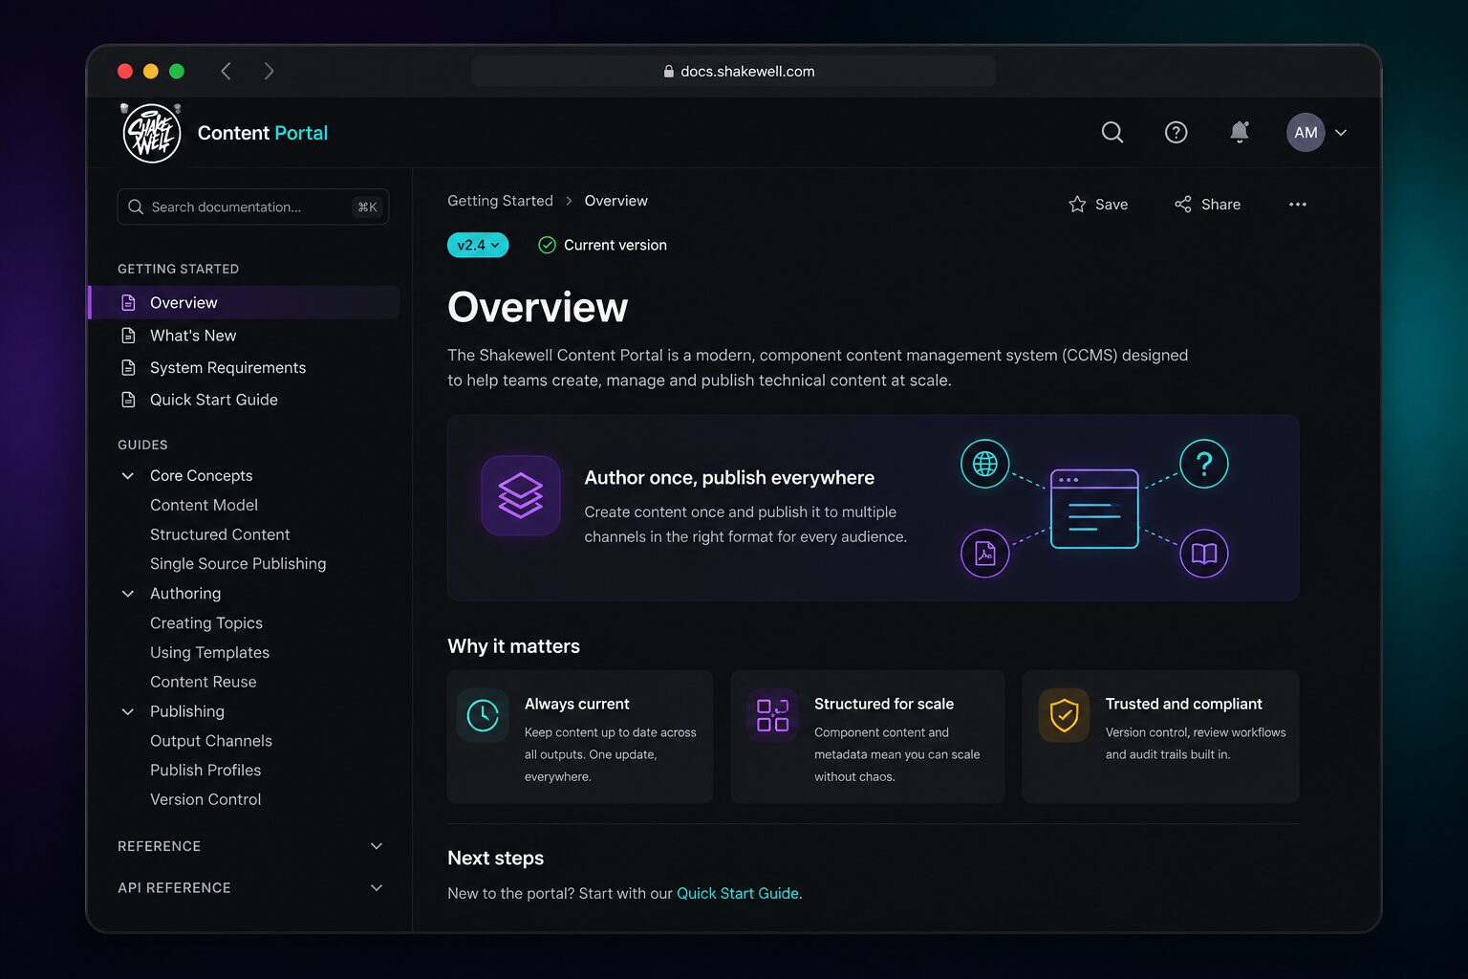Open the help question mark icon
Screen dimensions: 1468x979
point(1176,132)
